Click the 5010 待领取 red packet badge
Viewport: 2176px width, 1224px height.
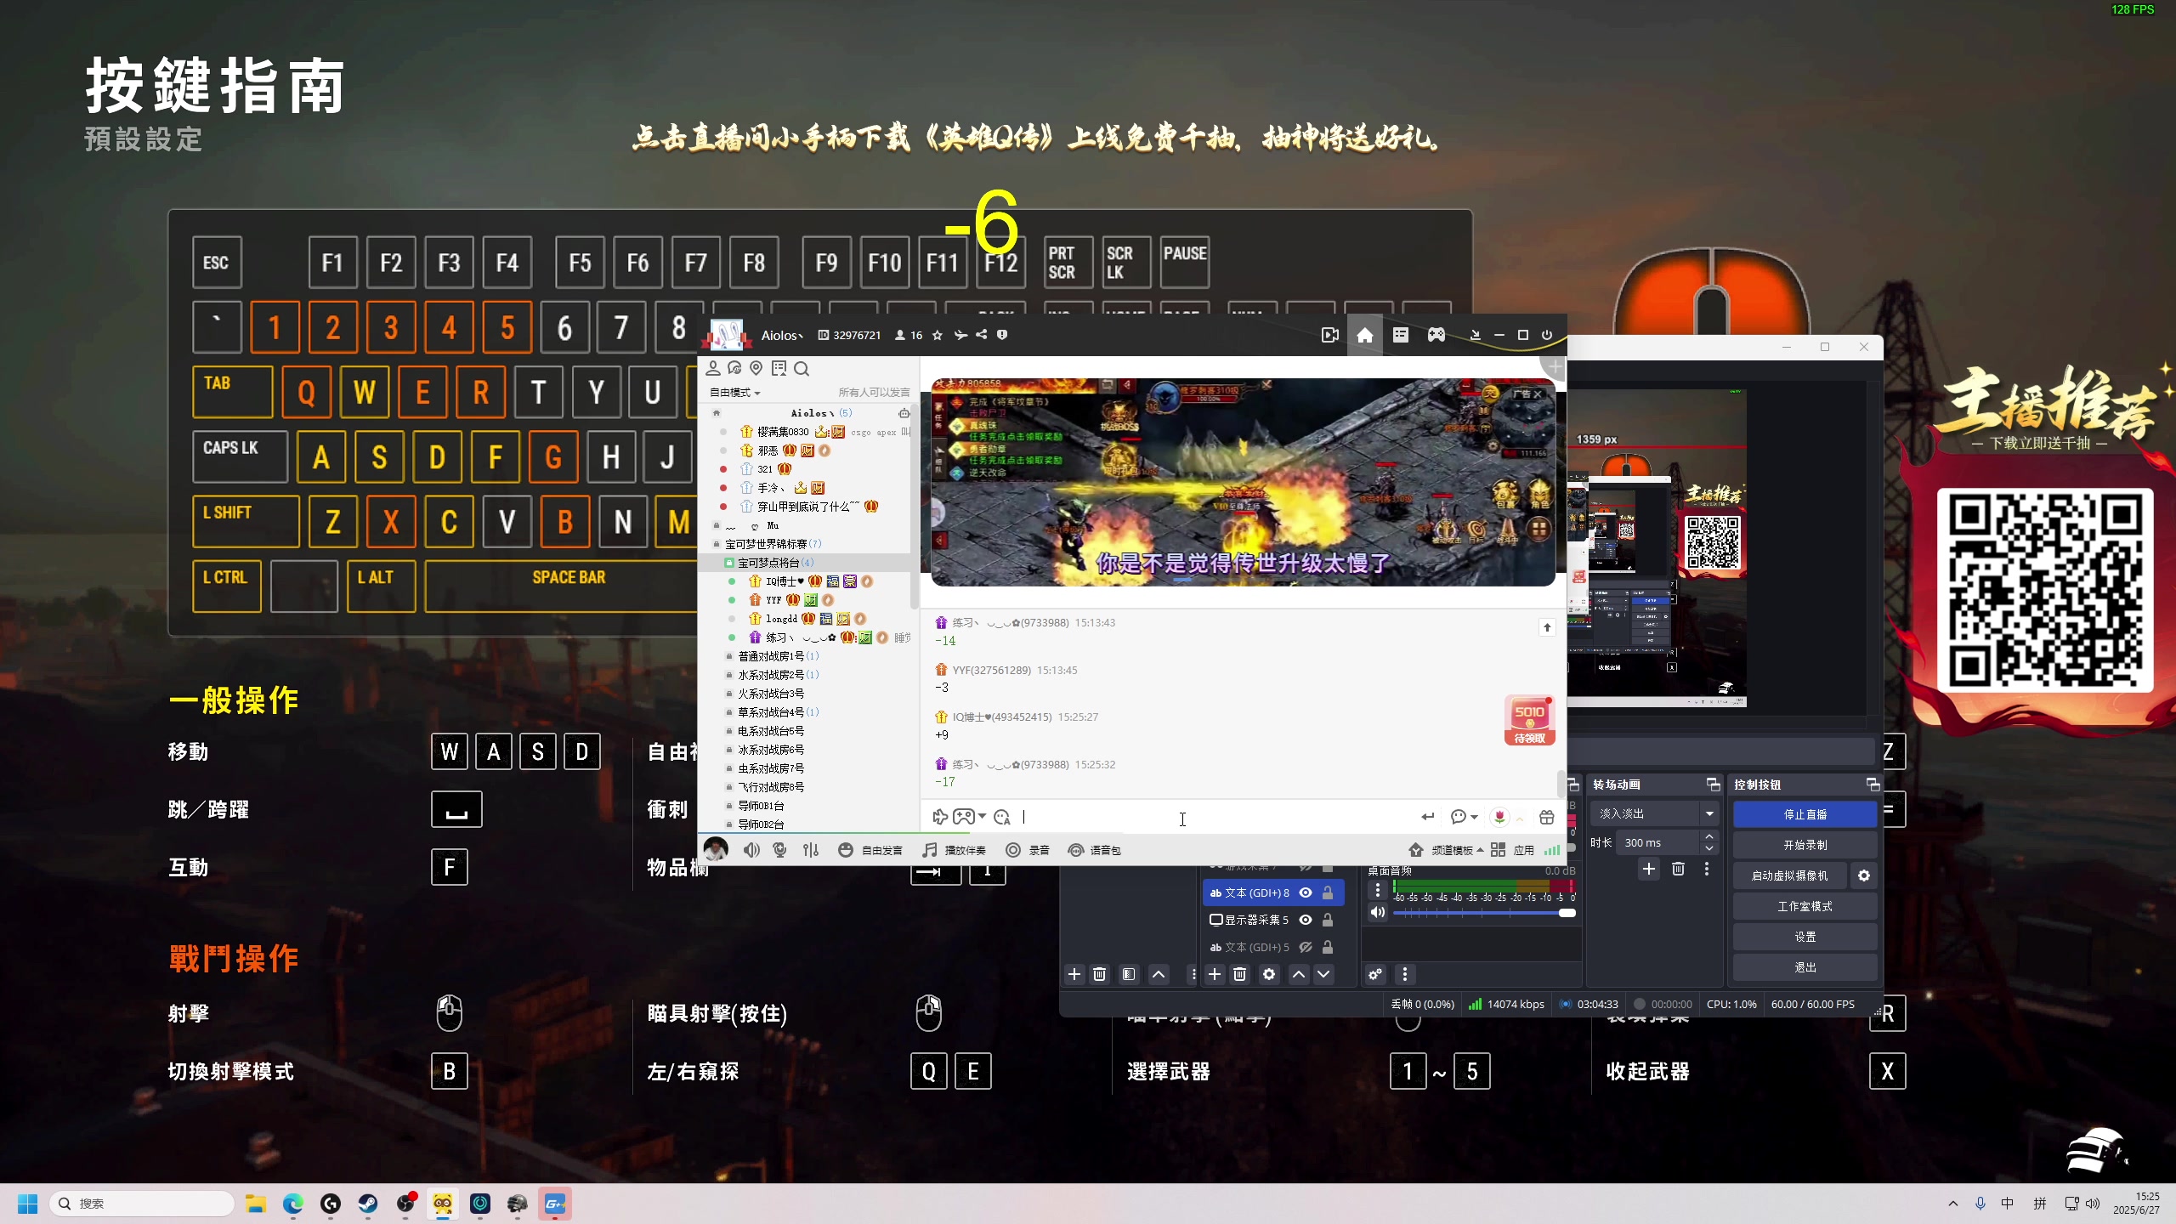[1529, 721]
